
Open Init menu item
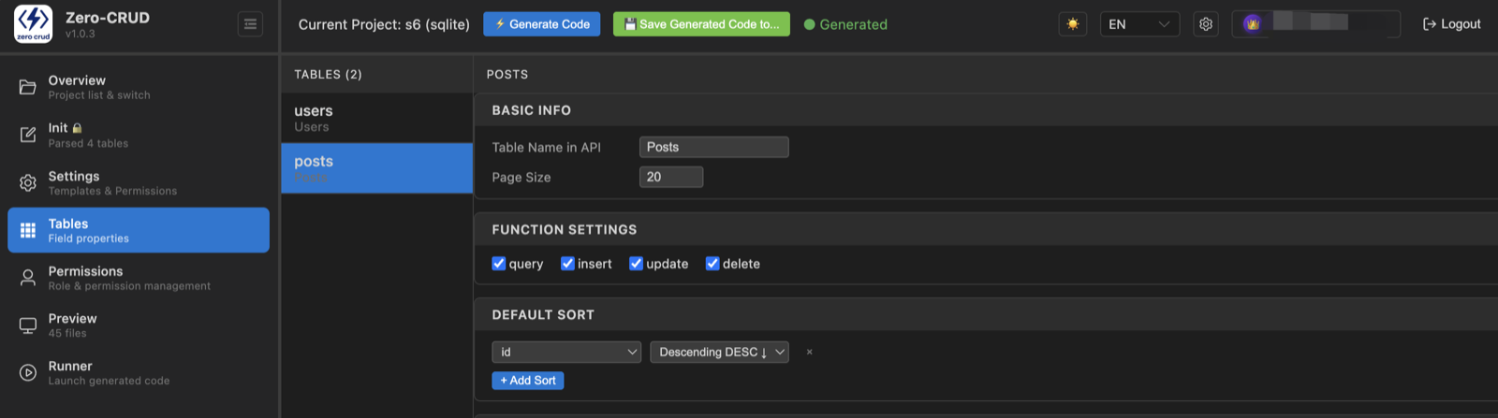139,135
